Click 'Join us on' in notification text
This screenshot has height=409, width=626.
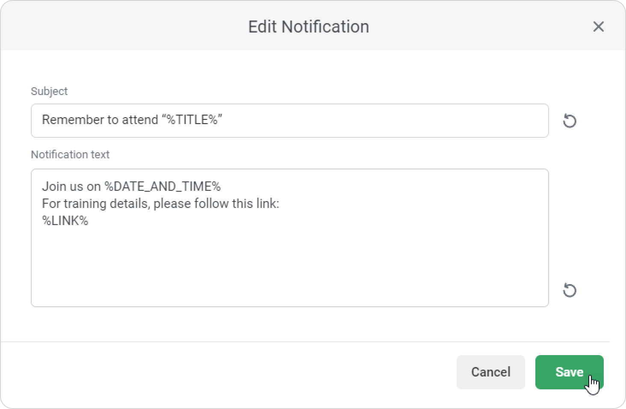pos(71,187)
